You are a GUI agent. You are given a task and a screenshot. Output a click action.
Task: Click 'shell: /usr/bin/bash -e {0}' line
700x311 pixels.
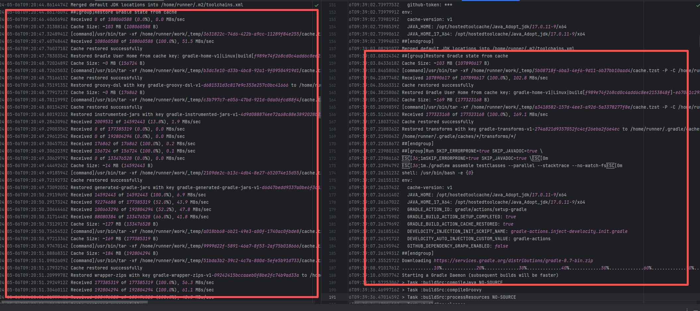tap(437, 173)
